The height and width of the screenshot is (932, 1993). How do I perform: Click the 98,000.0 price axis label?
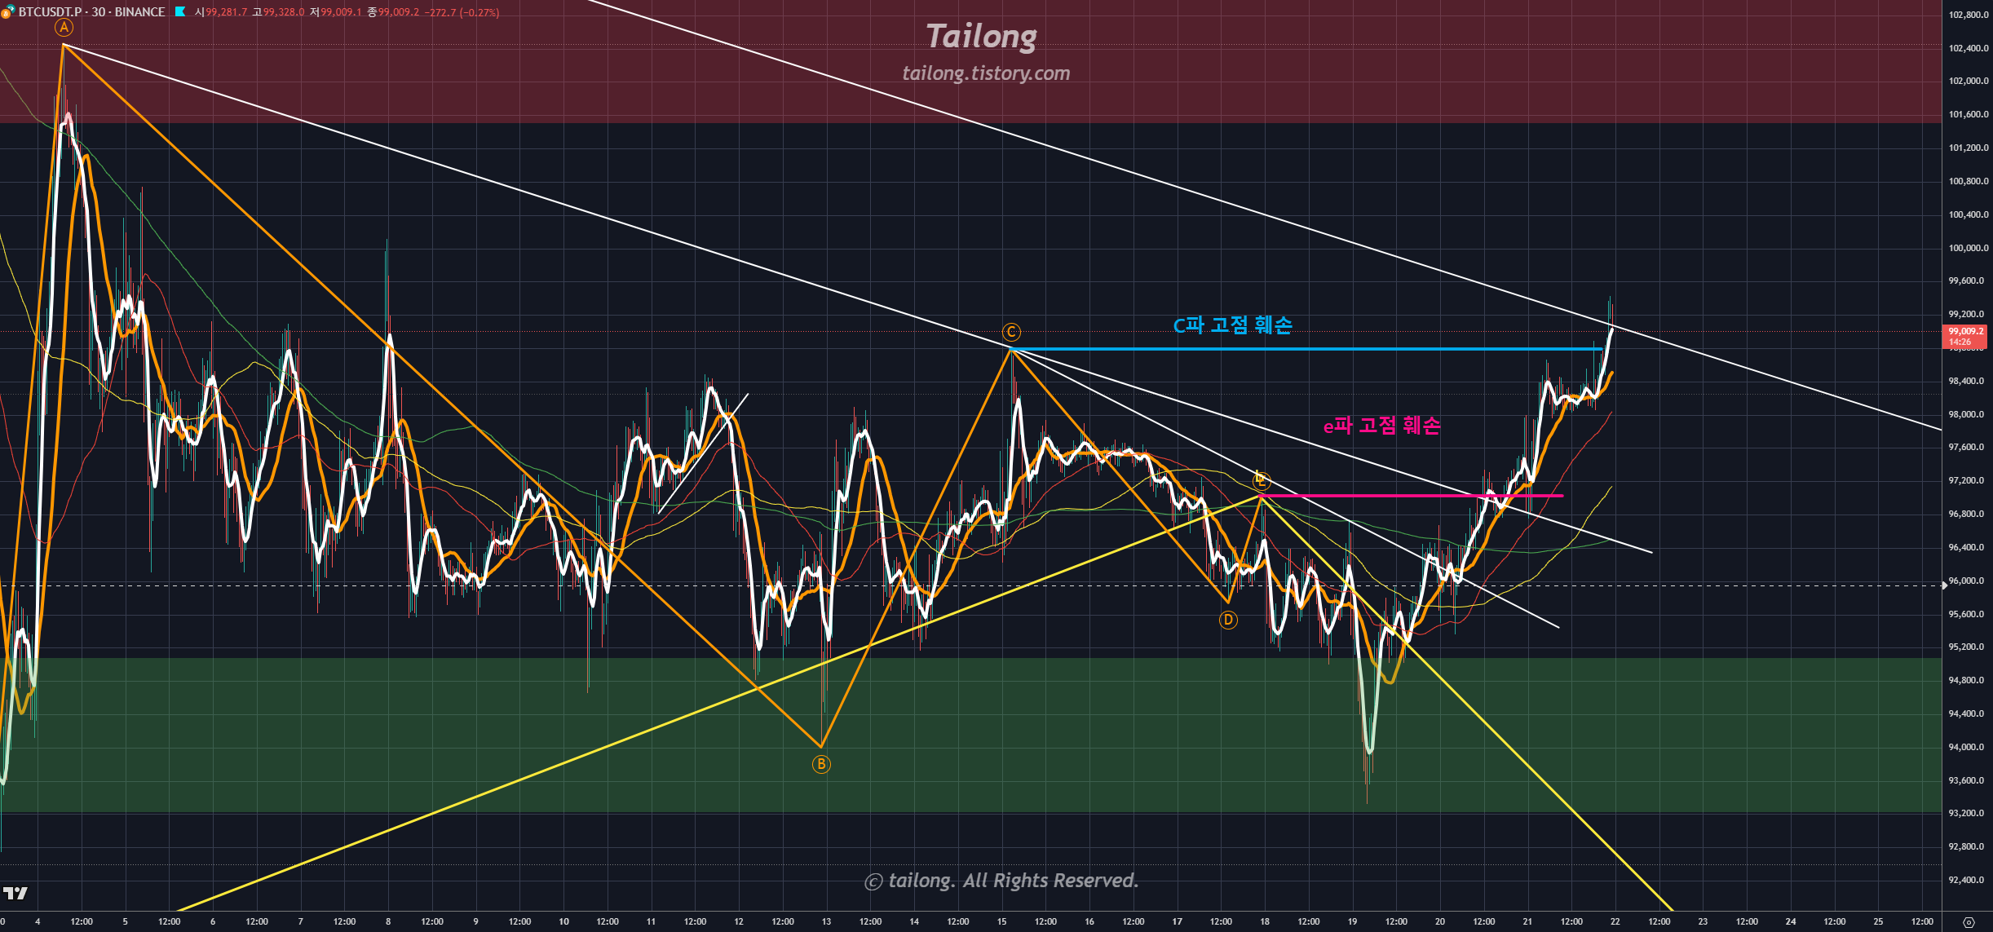pos(1968,414)
